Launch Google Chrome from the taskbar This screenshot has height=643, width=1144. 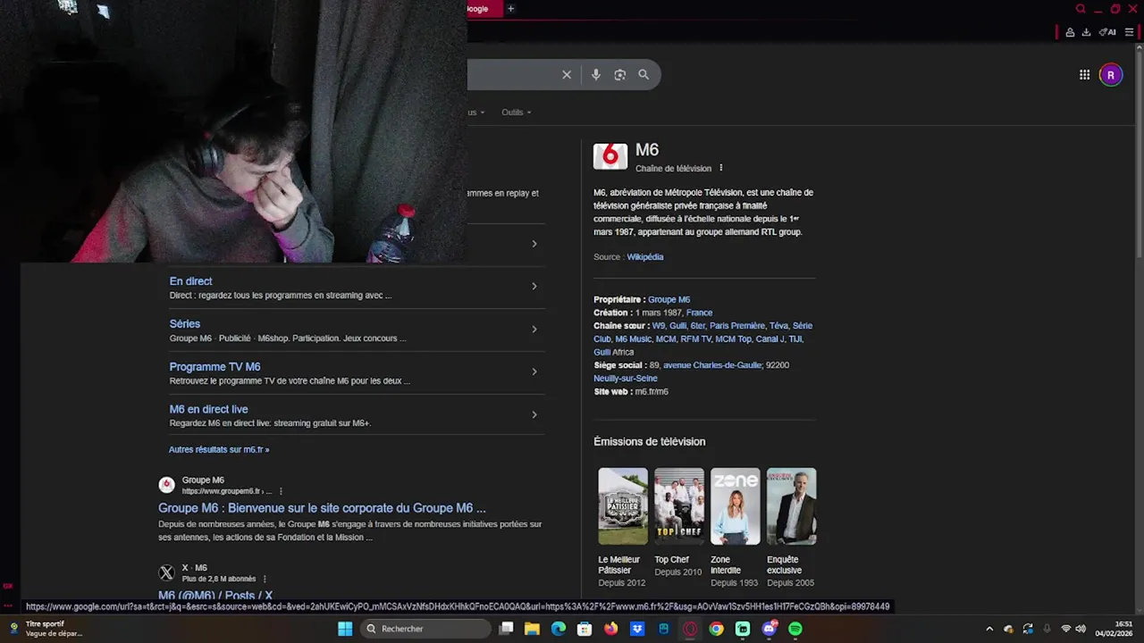716,629
